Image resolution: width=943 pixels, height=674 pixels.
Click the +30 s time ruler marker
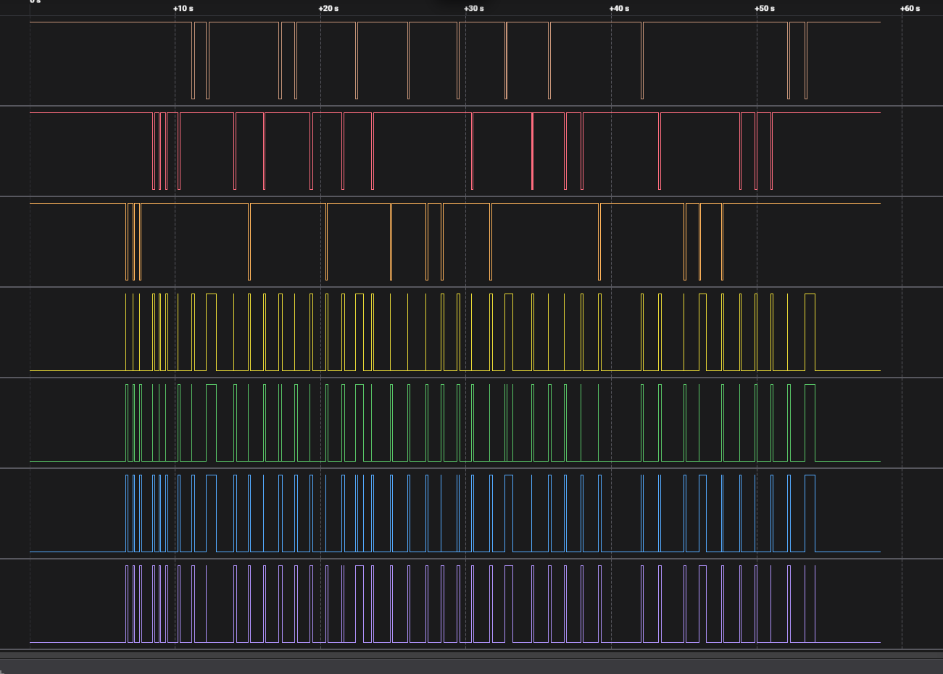click(x=474, y=9)
